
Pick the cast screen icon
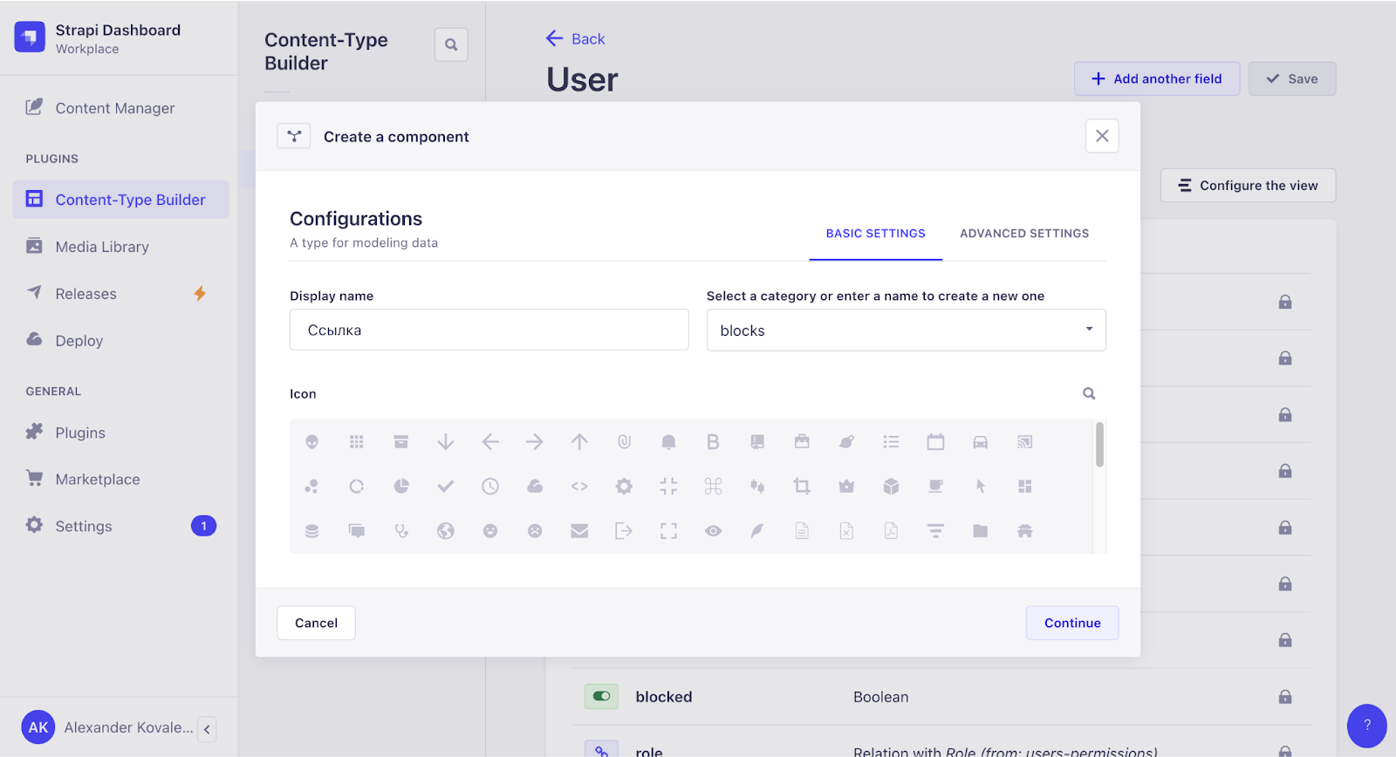(1025, 442)
